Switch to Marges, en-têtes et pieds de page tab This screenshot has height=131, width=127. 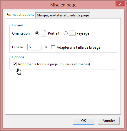click(63, 15)
